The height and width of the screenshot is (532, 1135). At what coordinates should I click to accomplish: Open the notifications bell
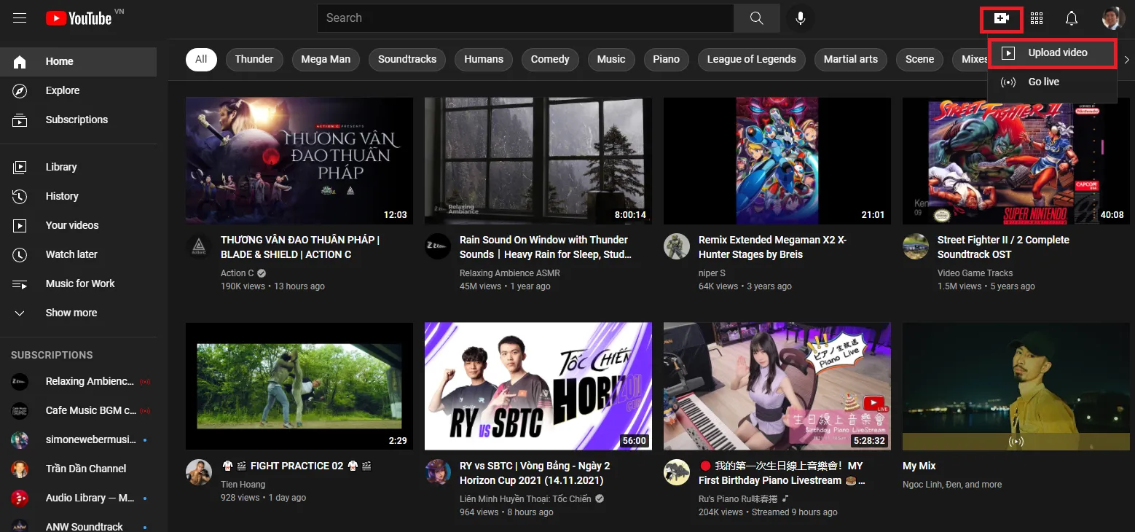[1072, 18]
